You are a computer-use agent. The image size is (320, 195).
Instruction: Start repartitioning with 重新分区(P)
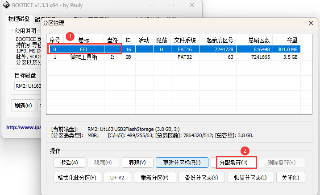[x=154, y=178]
